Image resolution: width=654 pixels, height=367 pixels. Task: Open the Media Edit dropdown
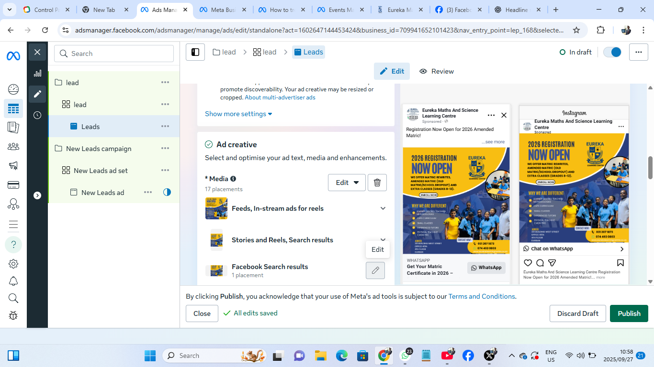pos(347,183)
